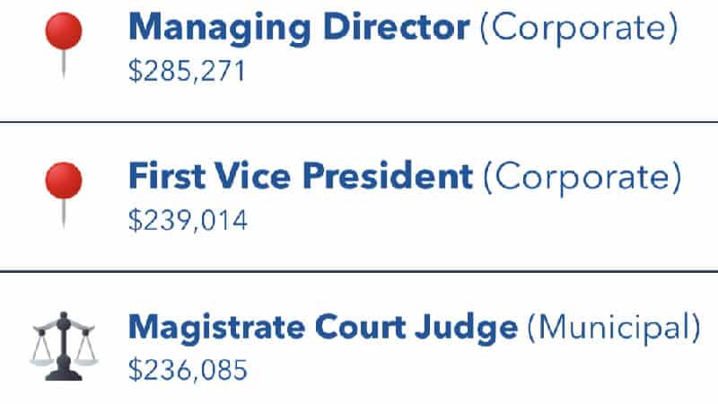Viewport: 718px width, 404px height.
Task: Open the Magistrate Court Judge job title
Action: [x=323, y=327]
